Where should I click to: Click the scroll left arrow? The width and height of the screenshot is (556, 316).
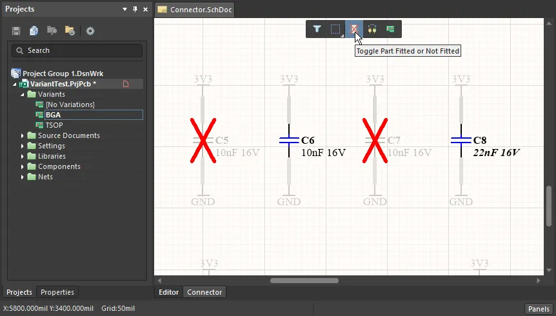tap(159, 281)
